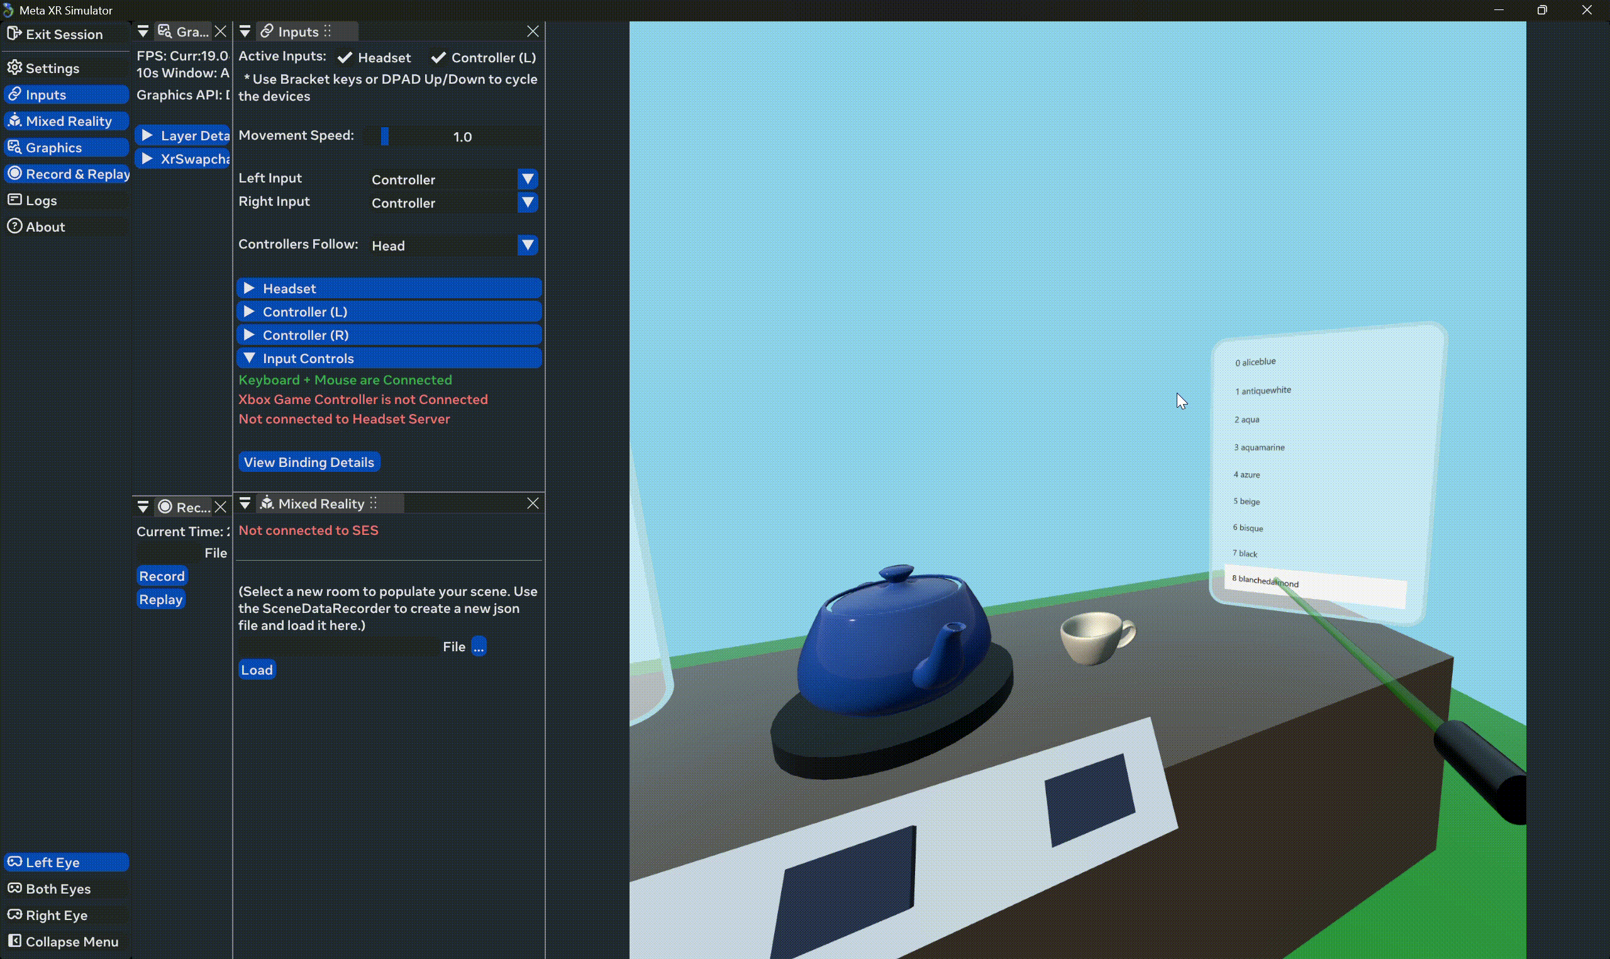Screen dimensions: 1610x959
Task: Select the Mixed Reality panel tab
Action: pos(321,503)
